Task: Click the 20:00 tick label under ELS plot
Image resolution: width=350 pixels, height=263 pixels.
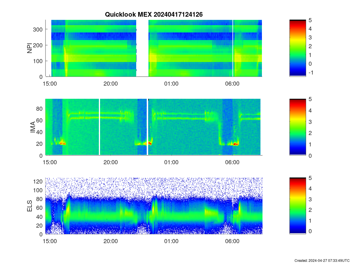Action: coord(111,241)
